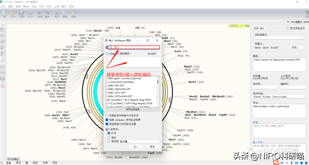Click the green arrow features icon in left sidebar
This screenshot has width=309, height=165.
[3, 35]
